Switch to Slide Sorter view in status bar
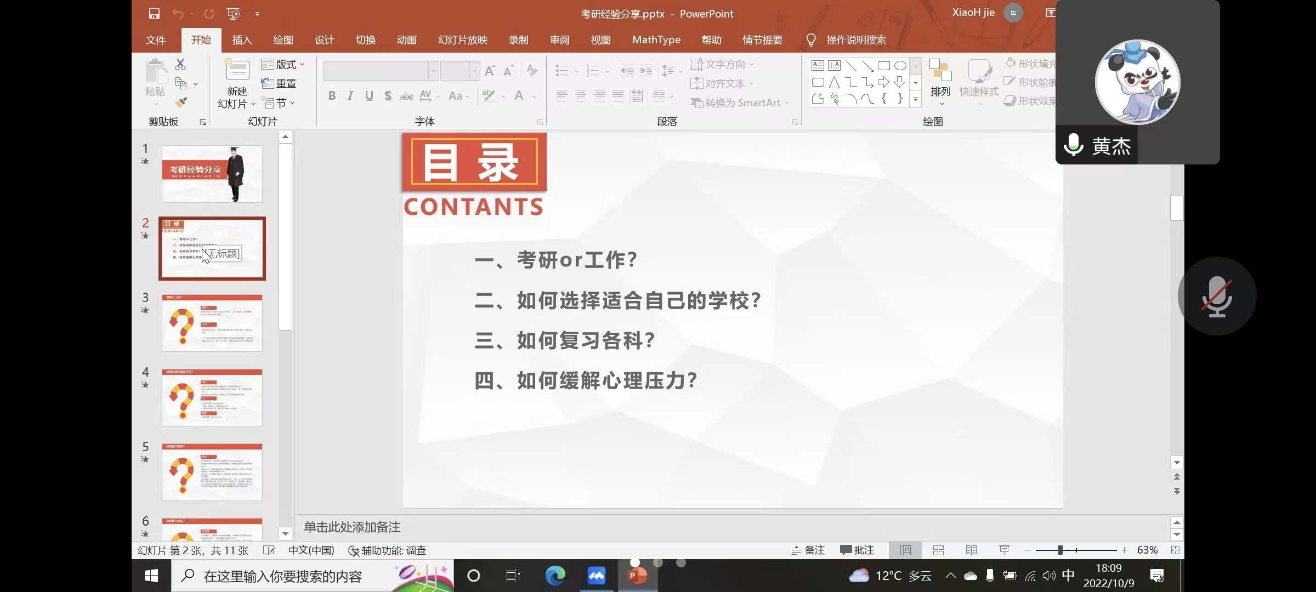The image size is (1316, 592). 938,550
